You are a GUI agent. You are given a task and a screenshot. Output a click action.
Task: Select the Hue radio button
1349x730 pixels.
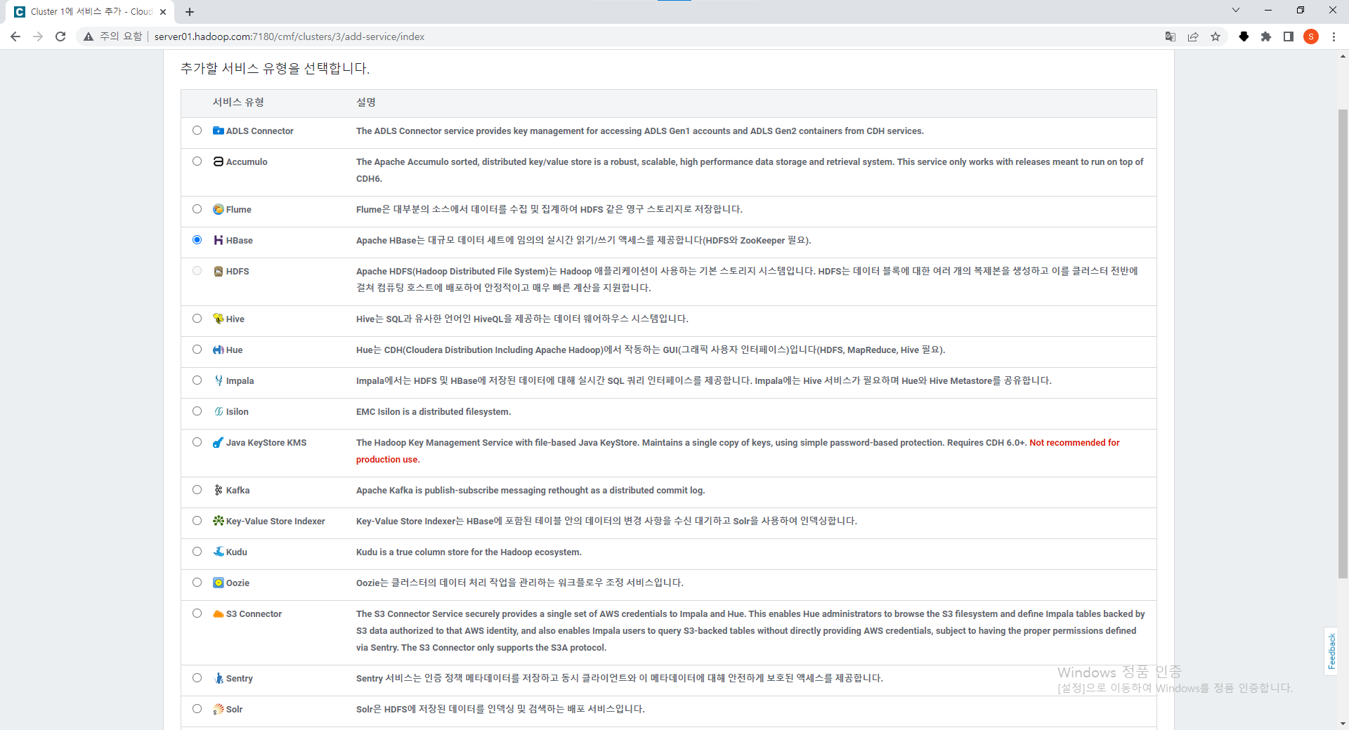pyautogui.click(x=197, y=350)
